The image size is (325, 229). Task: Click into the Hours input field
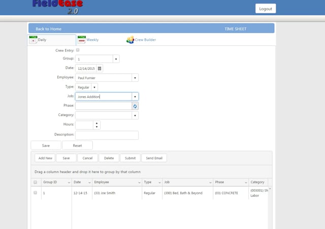click(84, 125)
